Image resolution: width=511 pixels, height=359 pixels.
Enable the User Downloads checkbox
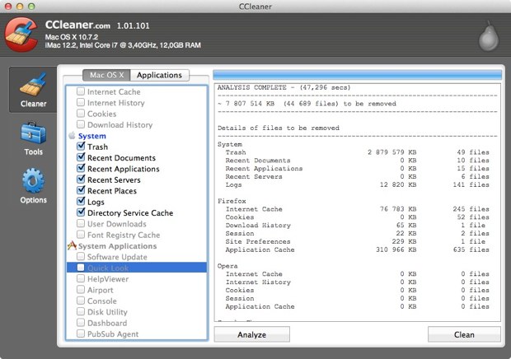click(81, 224)
